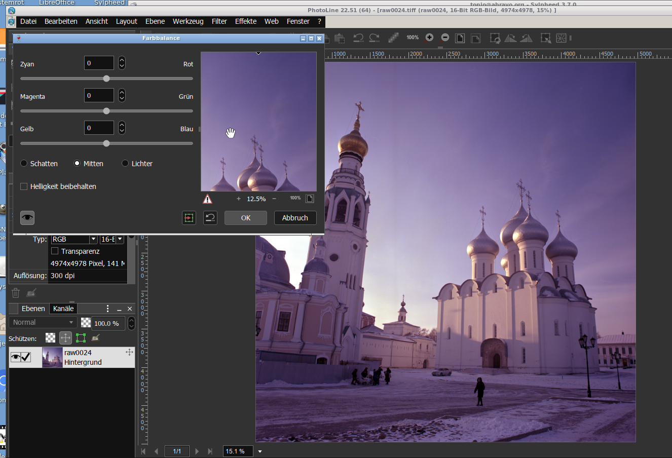This screenshot has height=458, width=672.
Task: Click the flip icon with left-curving arrow
Action: 527,38
